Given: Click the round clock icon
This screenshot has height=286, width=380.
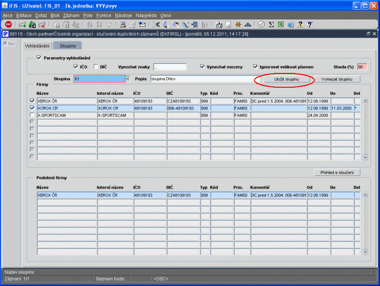Looking at the screenshot, I should tap(261, 24).
